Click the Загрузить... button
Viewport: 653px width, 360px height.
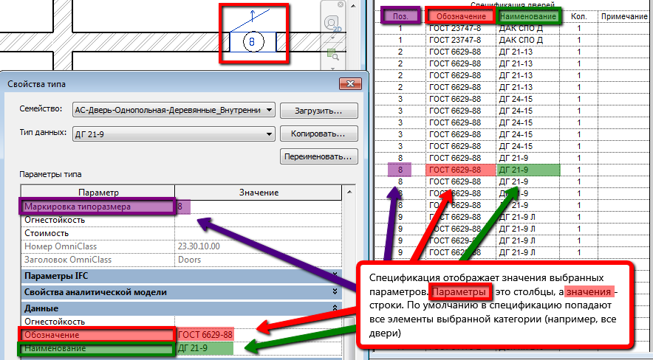click(319, 111)
